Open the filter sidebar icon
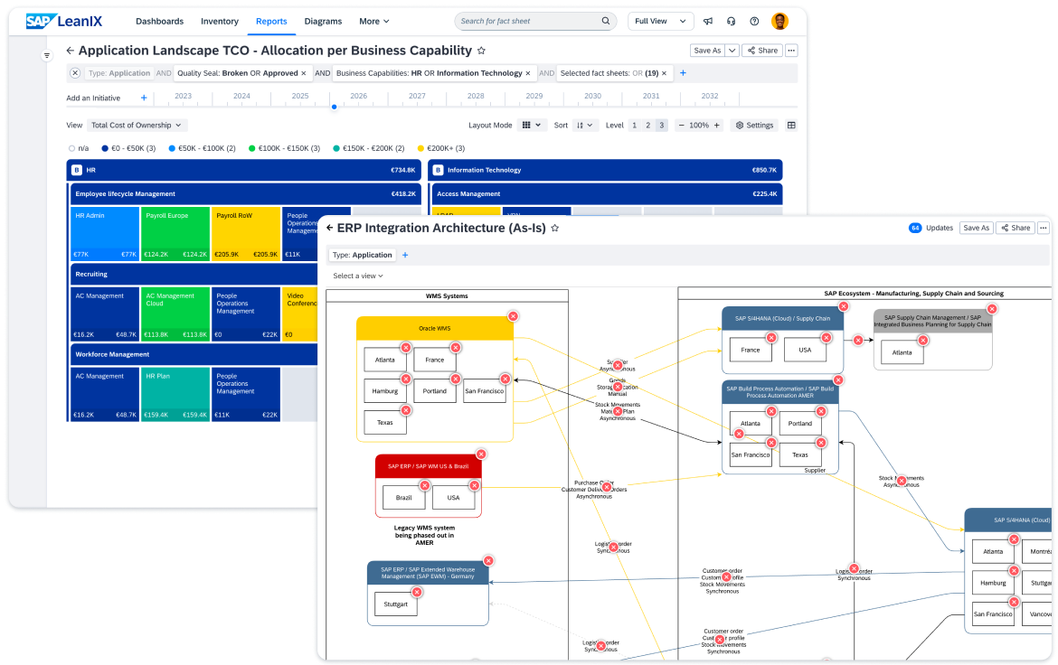This screenshot has height=665, width=1058. tap(46, 55)
